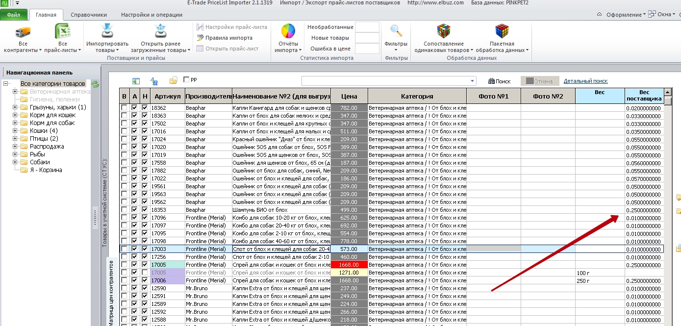Click Filters magnifier icon
This screenshot has height=326, width=681.
pyautogui.click(x=396, y=31)
